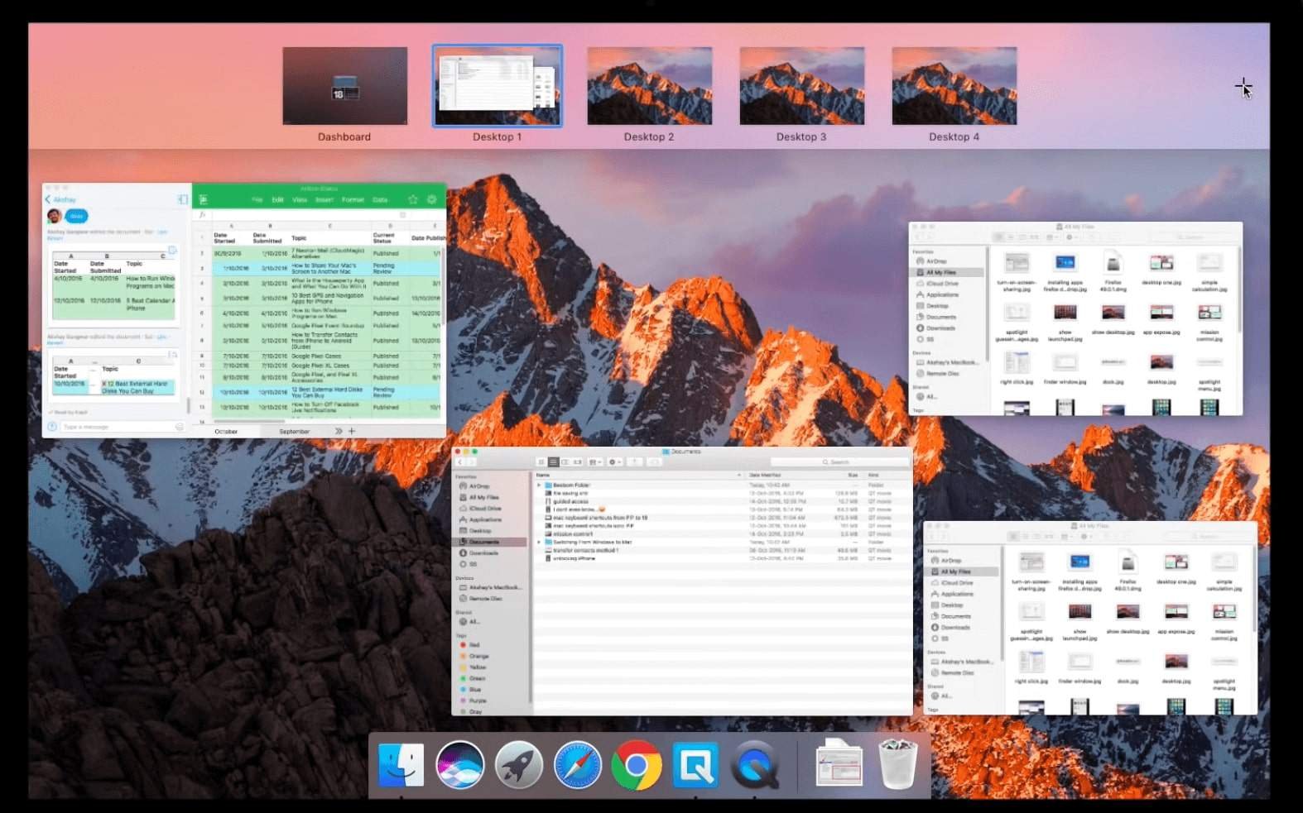Screen dimensions: 1303x813
Task: Open the Dashboard space thumbnail
Action: (x=344, y=86)
